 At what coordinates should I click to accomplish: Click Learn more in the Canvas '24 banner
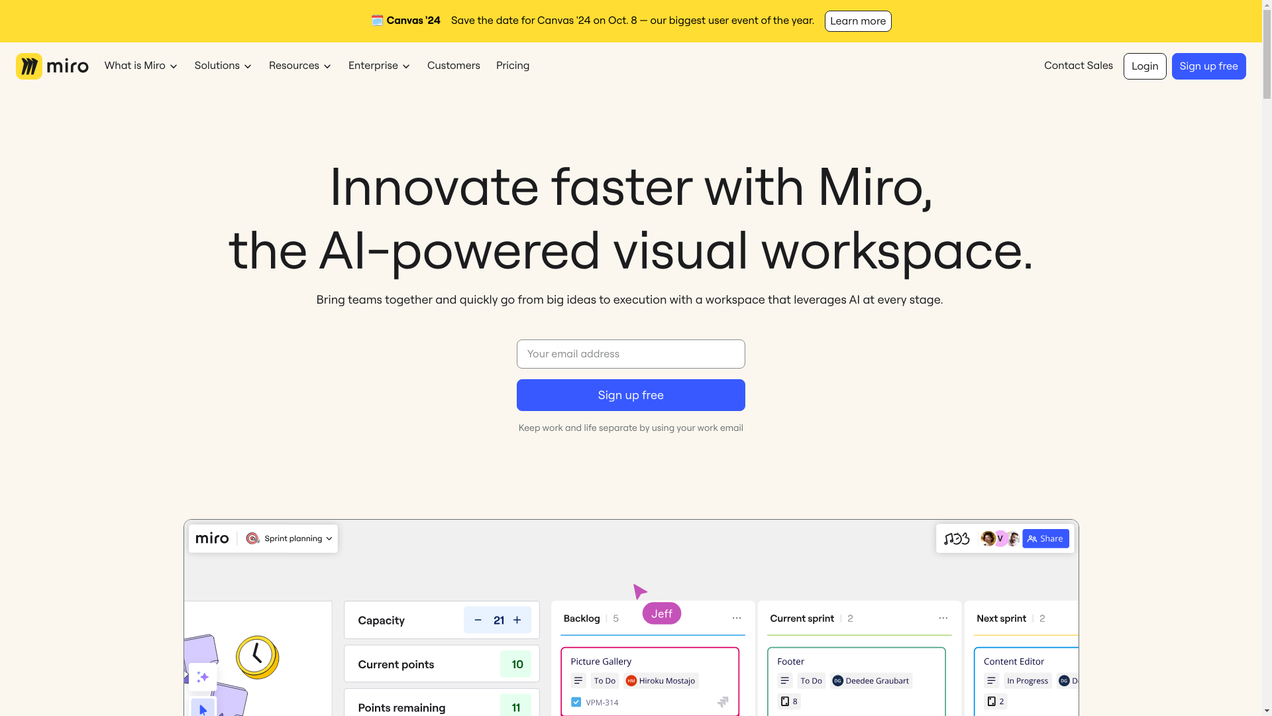pyautogui.click(x=857, y=21)
